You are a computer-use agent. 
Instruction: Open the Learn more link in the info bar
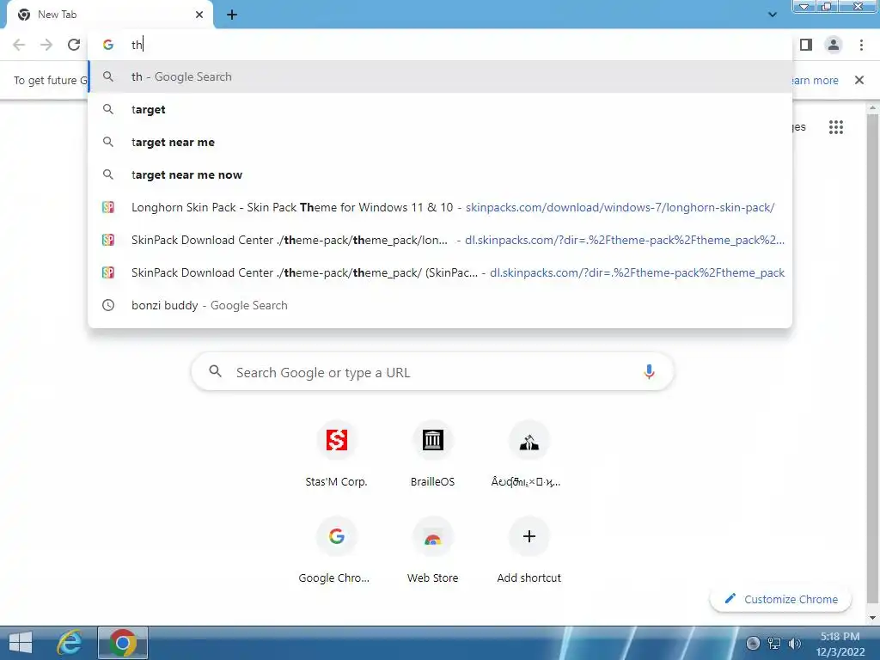[x=815, y=80]
